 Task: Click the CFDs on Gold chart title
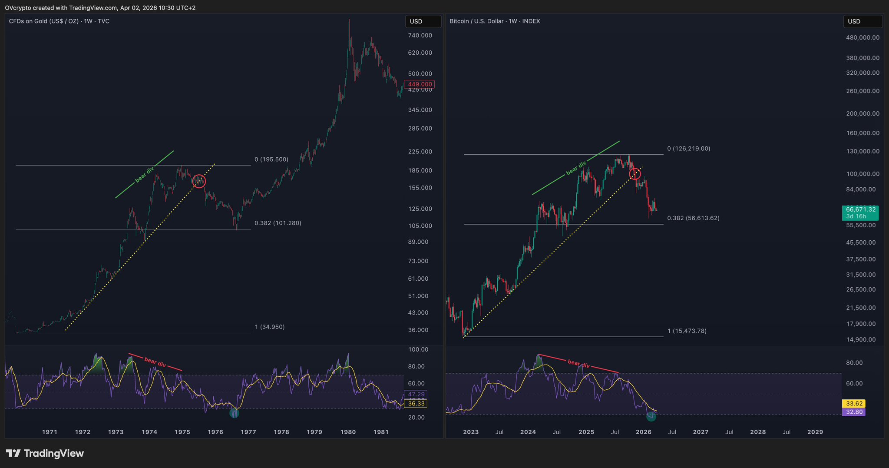click(x=59, y=21)
